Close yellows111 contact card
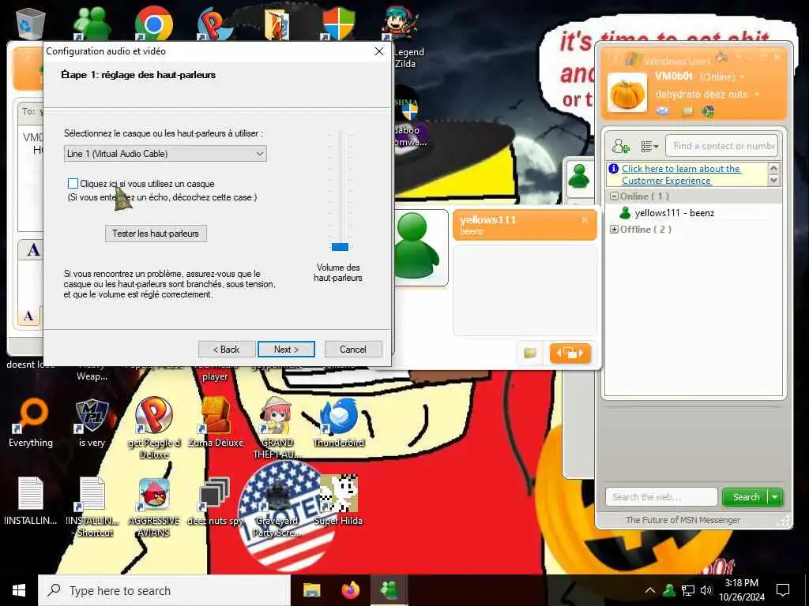 [585, 219]
